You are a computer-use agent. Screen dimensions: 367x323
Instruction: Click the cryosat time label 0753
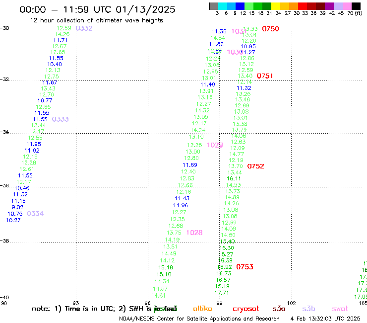245,267
